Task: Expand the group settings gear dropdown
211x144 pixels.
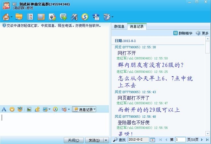Action: click(112, 17)
